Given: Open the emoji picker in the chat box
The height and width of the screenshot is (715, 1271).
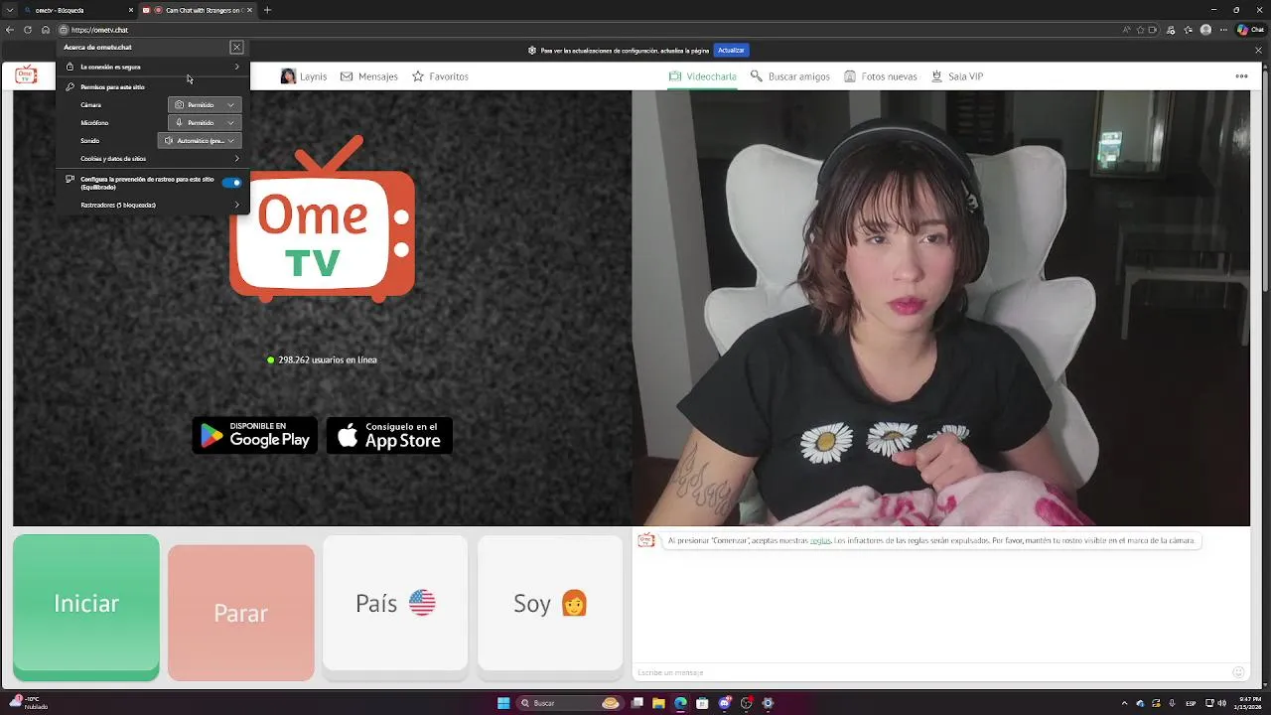Looking at the screenshot, I should tap(1238, 672).
